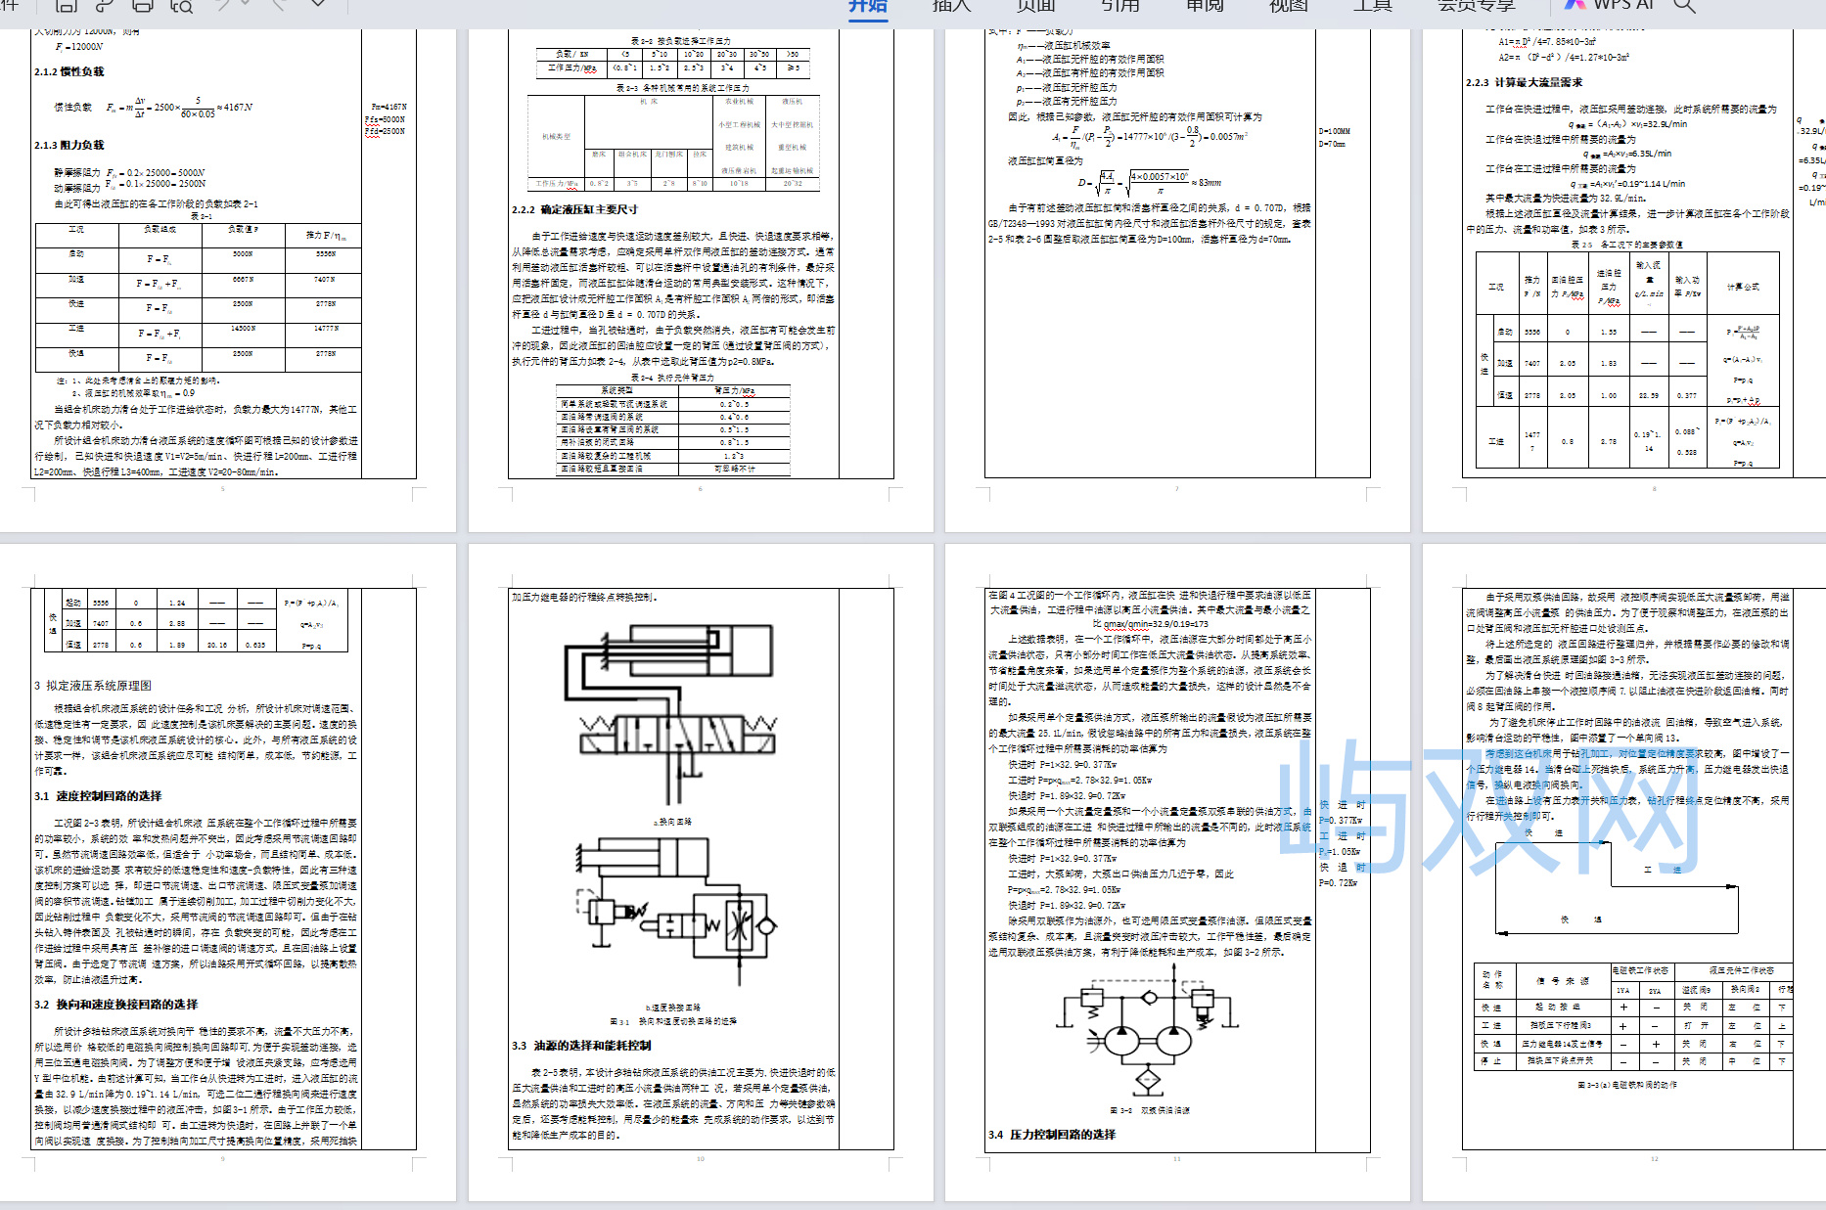Click heading 3.2 换向和速度换接回路的选择
Viewport: 1826px width, 1210px height.
click(115, 1005)
